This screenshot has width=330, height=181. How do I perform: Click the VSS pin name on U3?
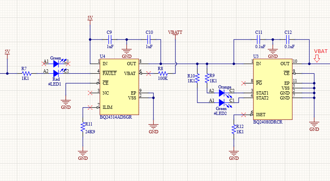click(285, 88)
